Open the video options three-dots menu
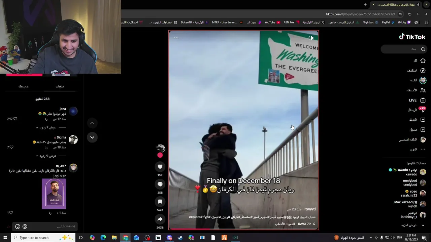431x242 pixels. click(176, 38)
